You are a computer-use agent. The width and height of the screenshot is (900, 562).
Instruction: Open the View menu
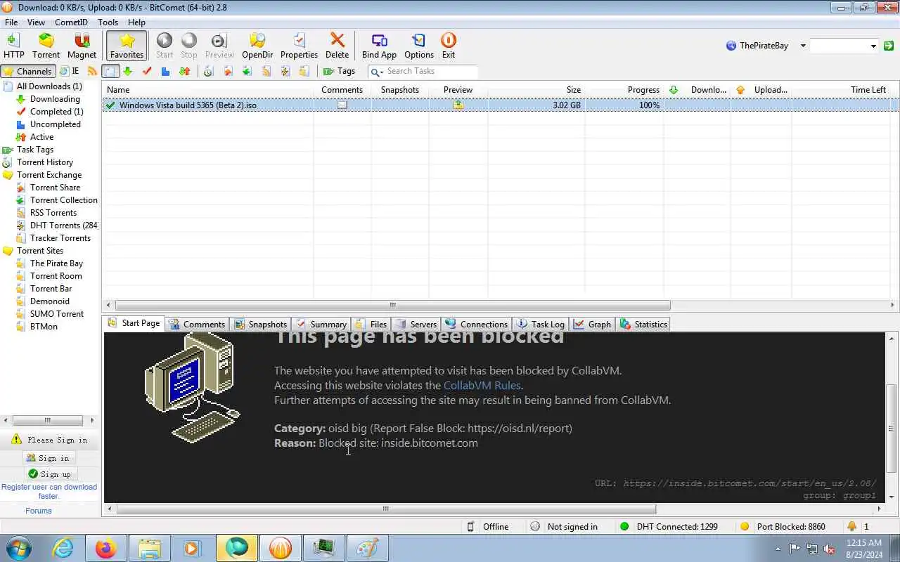36,22
